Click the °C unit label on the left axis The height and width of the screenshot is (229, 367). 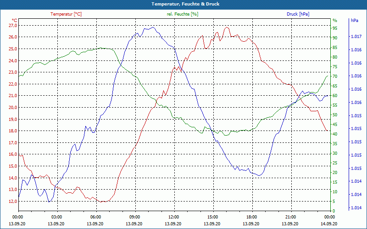14,20
